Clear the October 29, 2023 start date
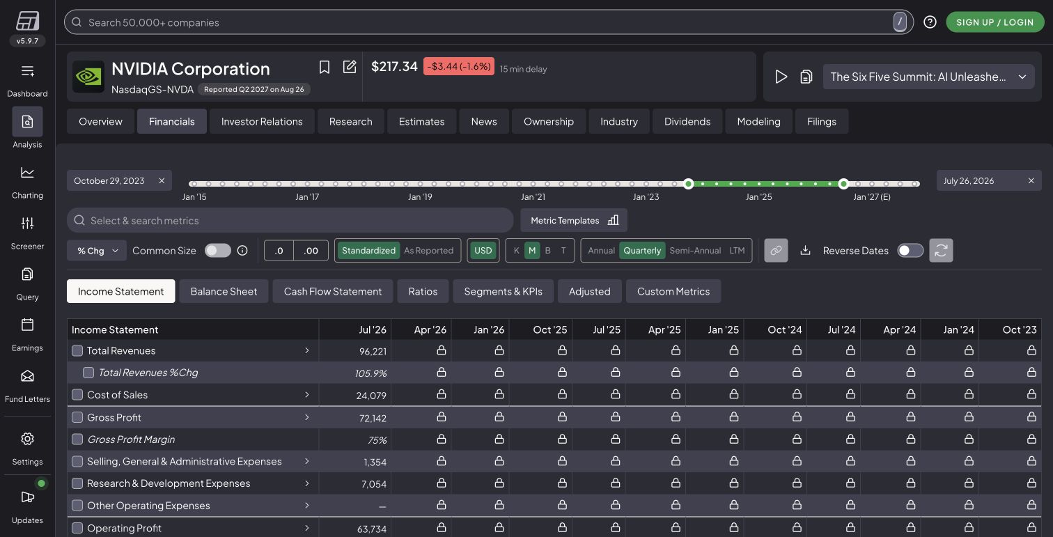The width and height of the screenshot is (1053, 537). click(162, 180)
